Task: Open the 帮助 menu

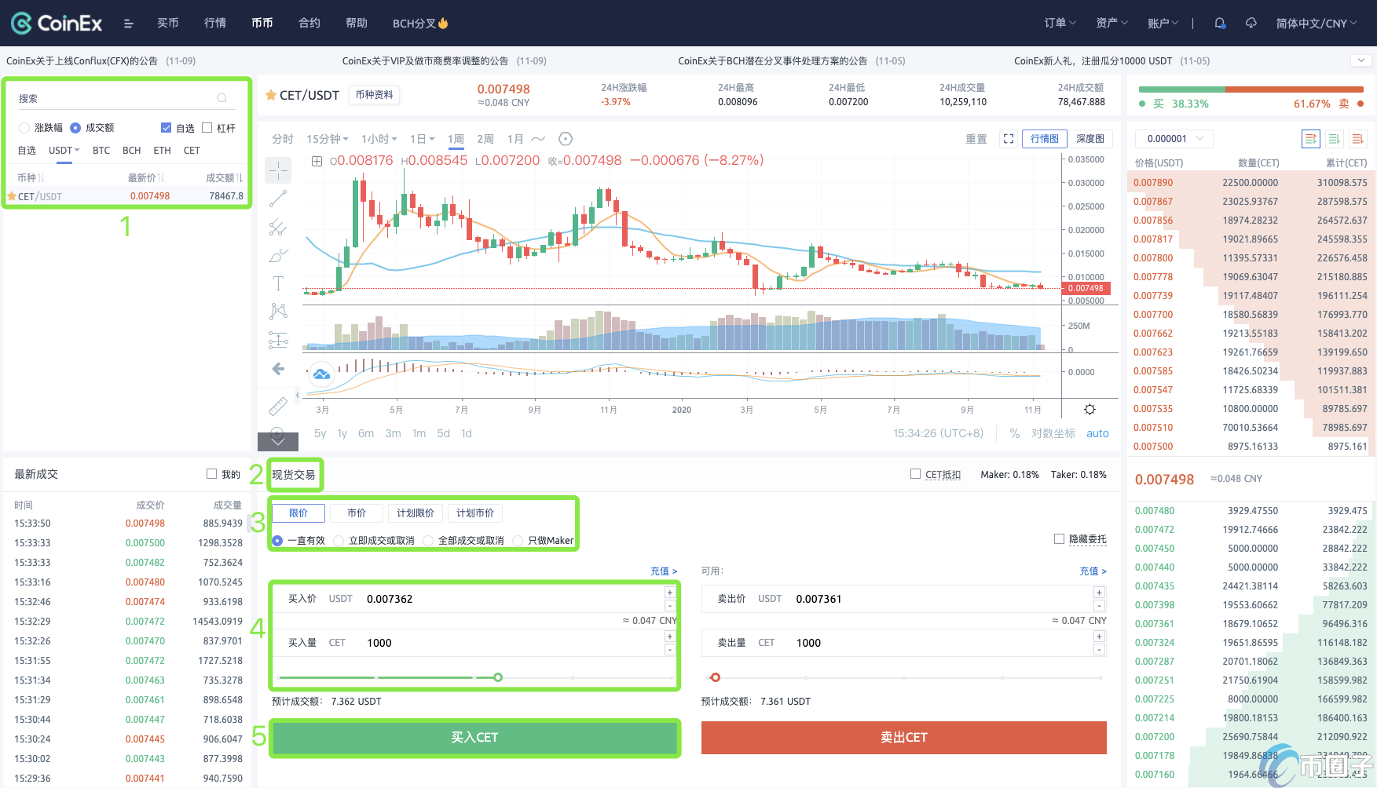Action: coord(357,24)
